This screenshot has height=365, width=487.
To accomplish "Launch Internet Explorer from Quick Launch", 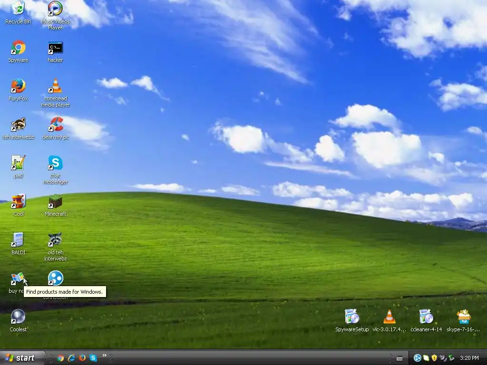I will pyautogui.click(x=71, y=358).
